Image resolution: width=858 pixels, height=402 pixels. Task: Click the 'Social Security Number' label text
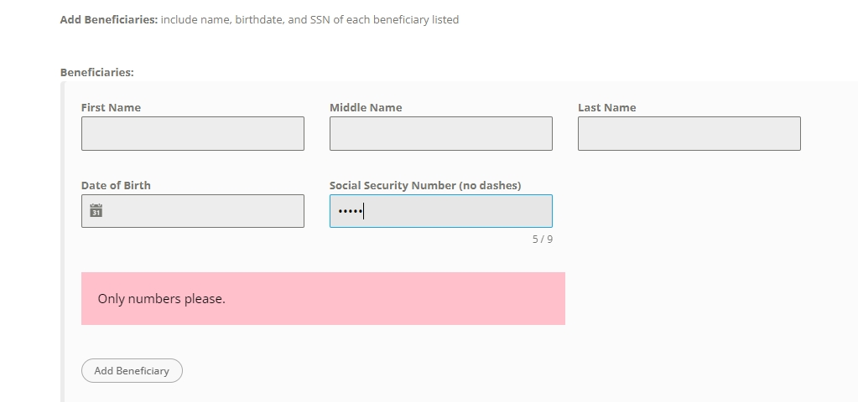point(393,186)
